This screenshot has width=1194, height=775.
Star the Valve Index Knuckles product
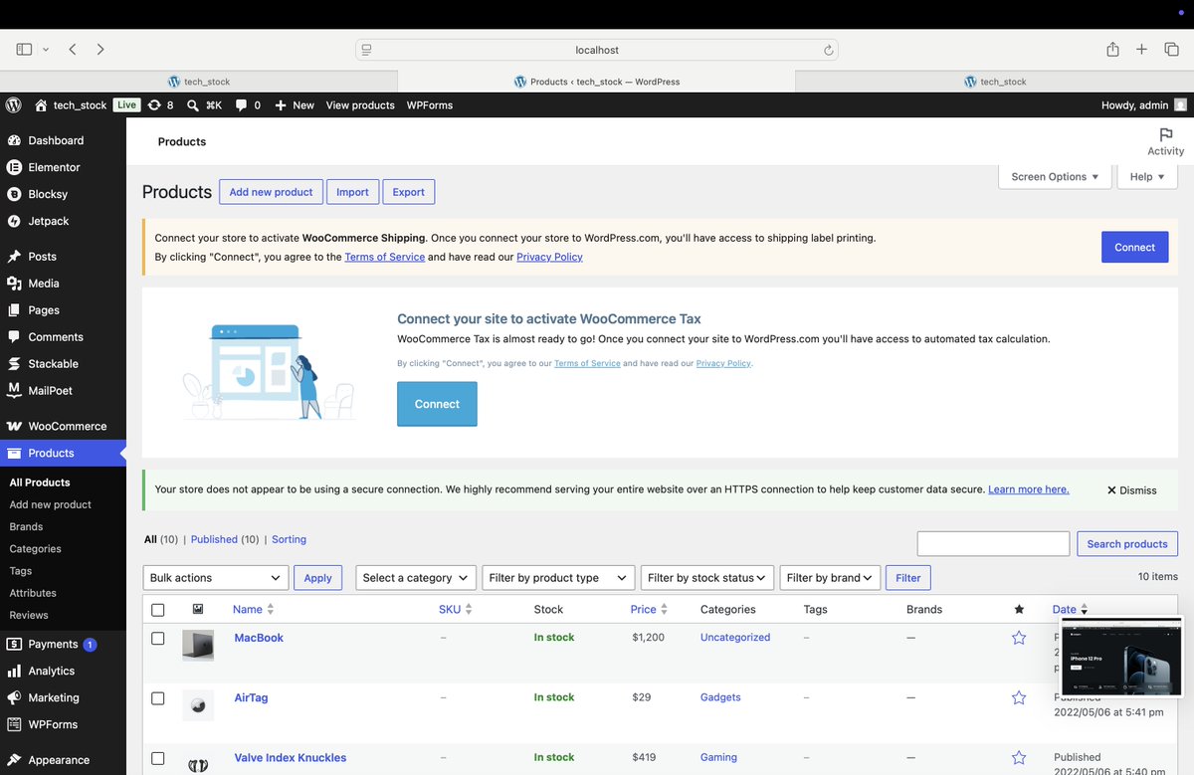point(1018,758)
